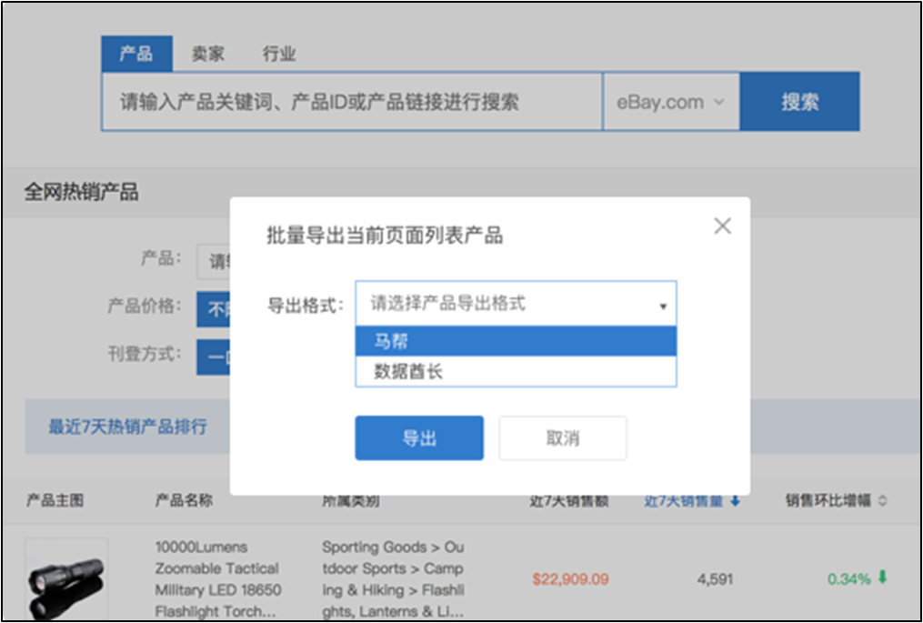Viewport: 923px width, 623px height.
Task: Click green down arrow beside 0.34%
Action: pos(882,578)
